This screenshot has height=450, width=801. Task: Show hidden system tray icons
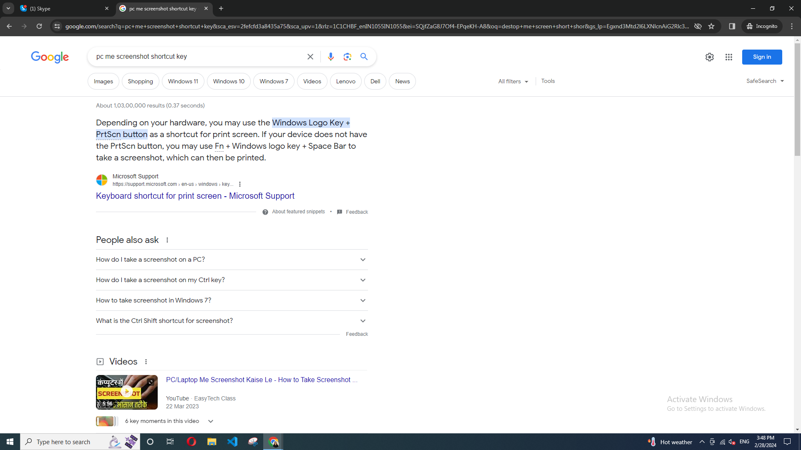702,442
